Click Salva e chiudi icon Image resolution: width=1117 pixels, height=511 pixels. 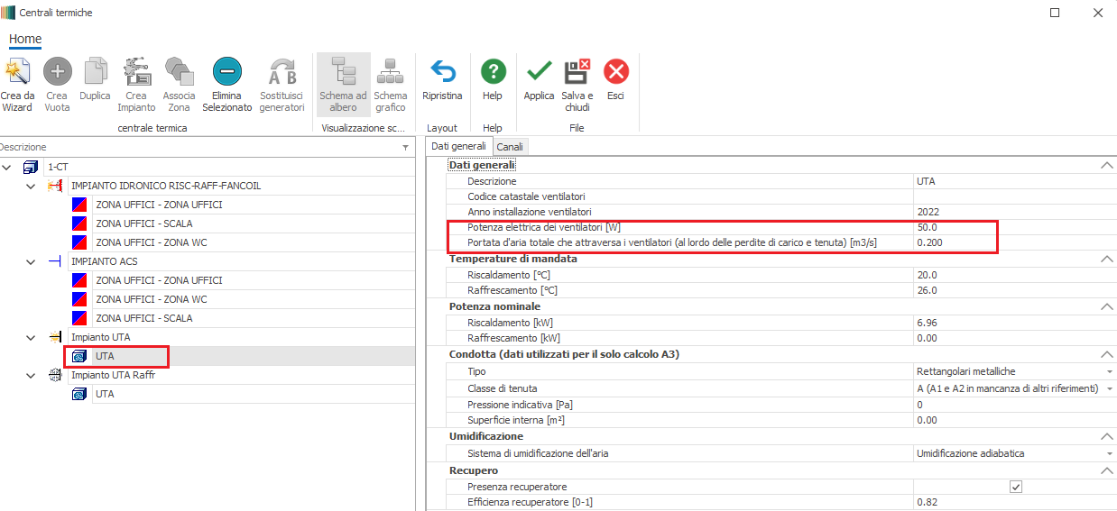pos(577,72)
